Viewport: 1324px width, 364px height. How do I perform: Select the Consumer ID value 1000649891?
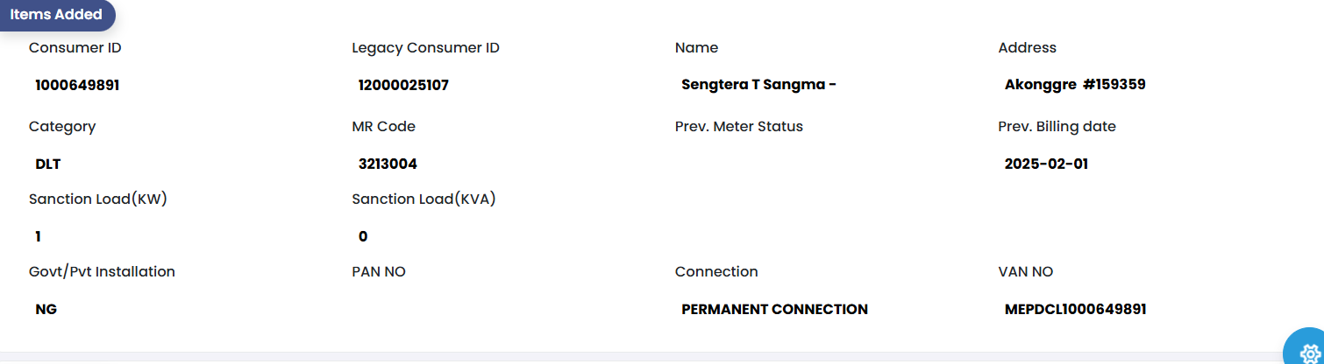77,85
